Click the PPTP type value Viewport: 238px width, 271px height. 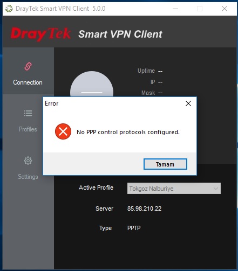coord(134,228)
